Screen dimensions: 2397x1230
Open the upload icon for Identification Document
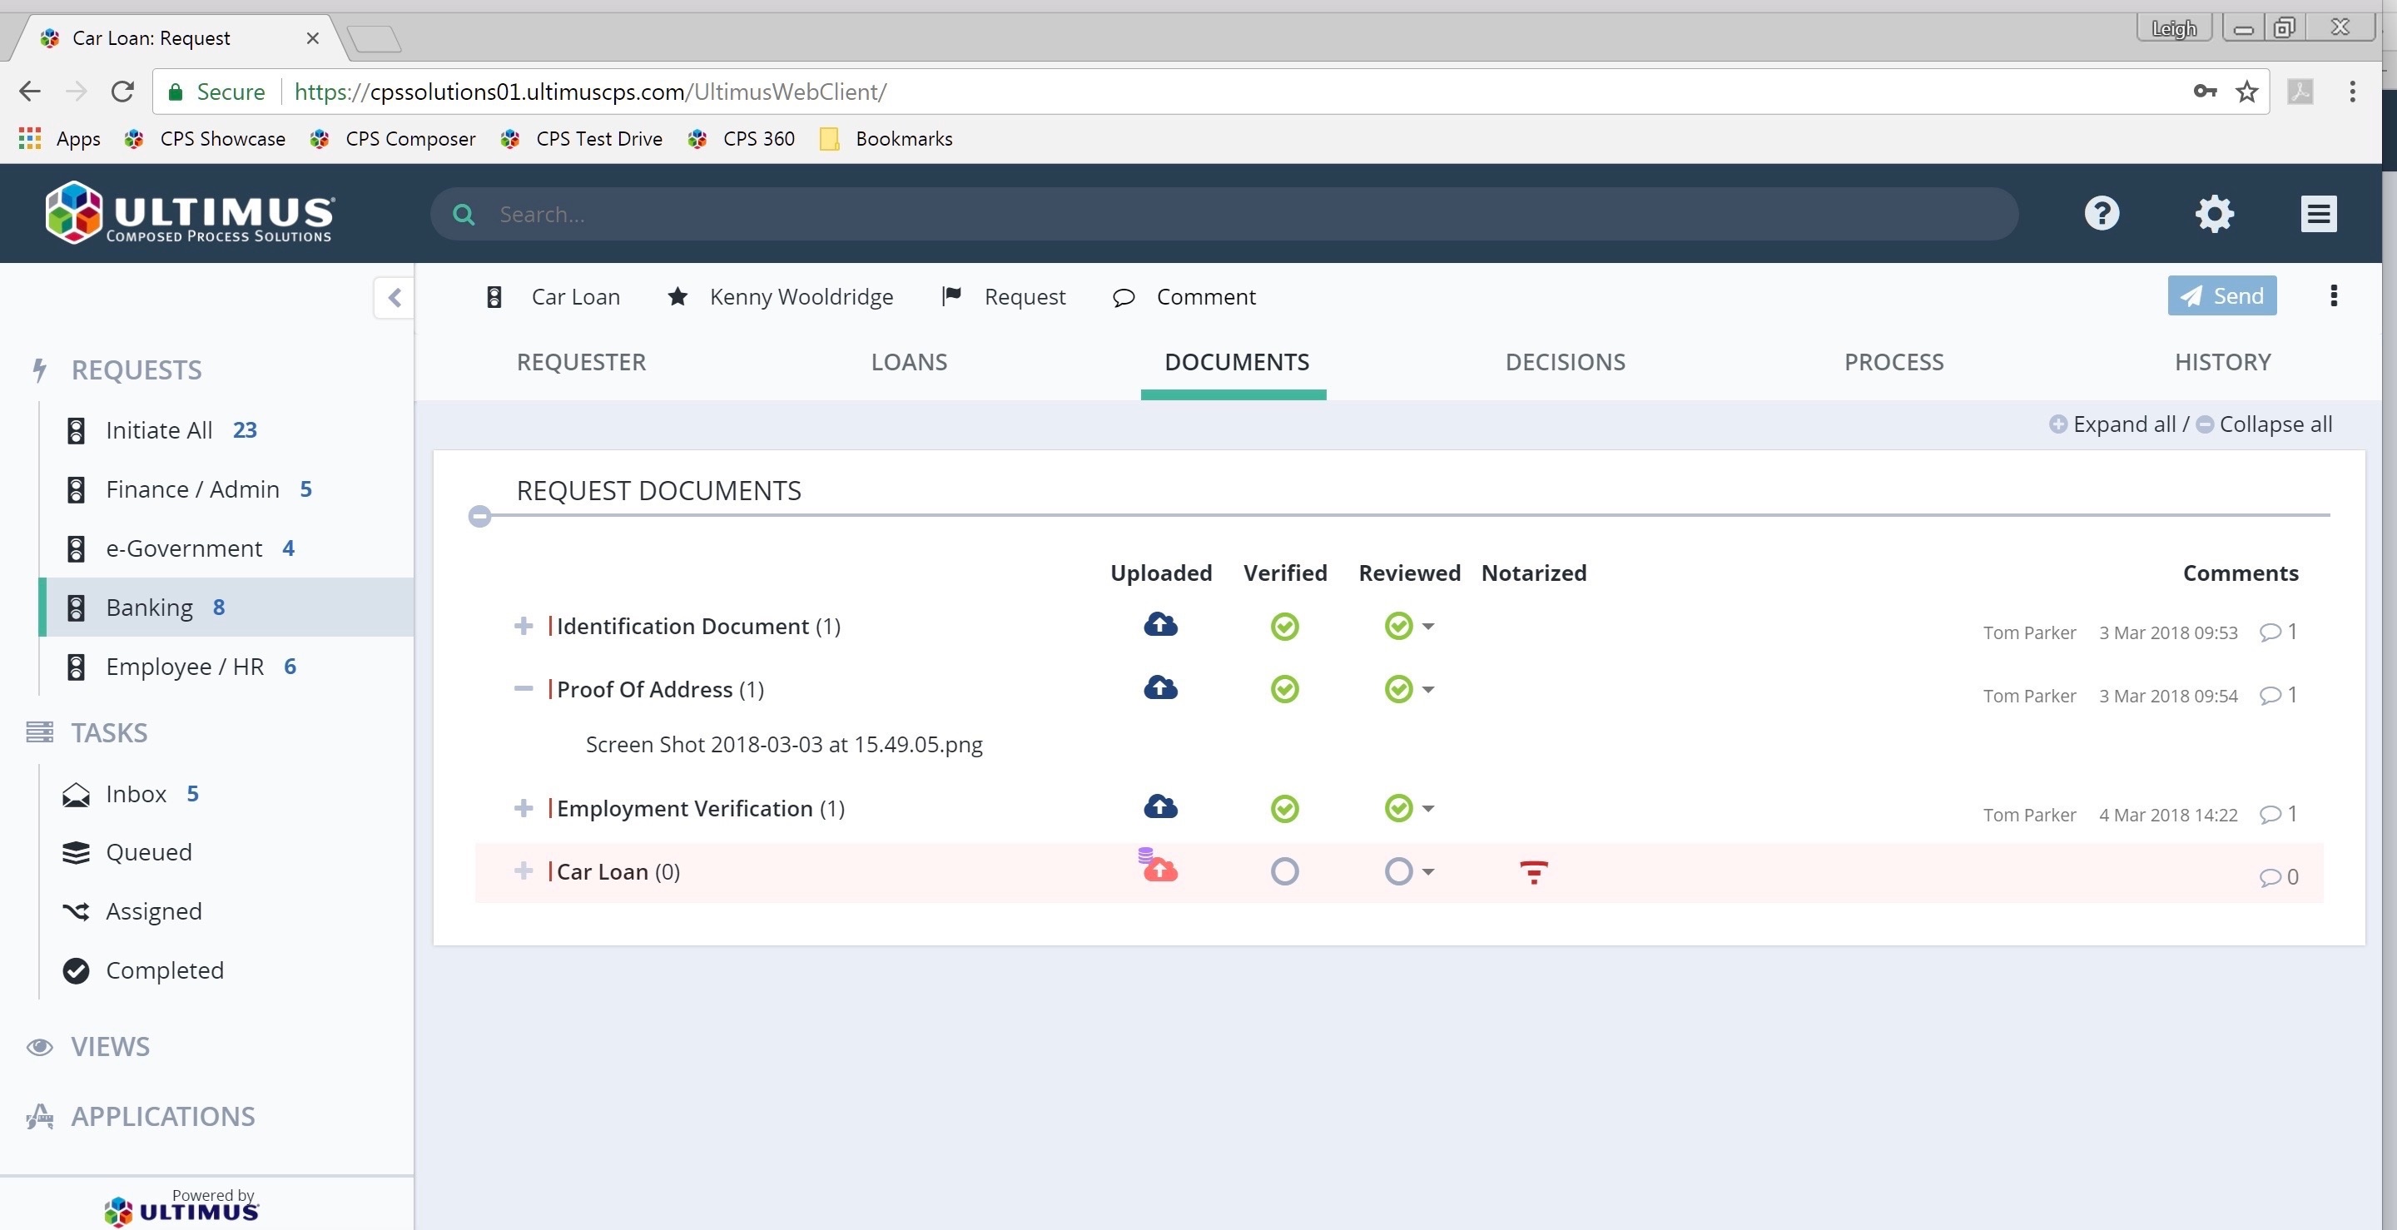coord(1159,625)
